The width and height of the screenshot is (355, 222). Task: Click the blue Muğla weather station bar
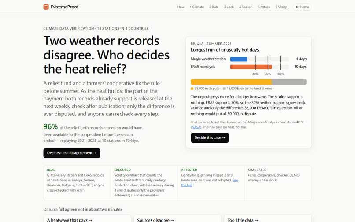(x=239, y=59)
